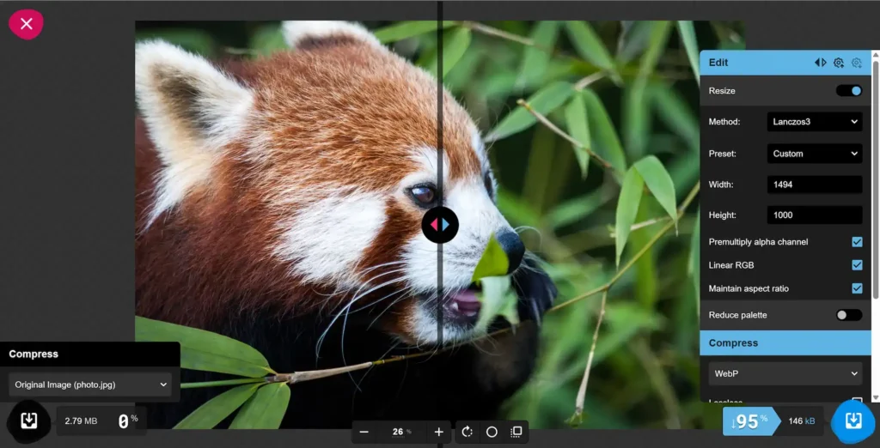
Task: Click the 0 % left-side reduction value
Action: coord(128,421)
